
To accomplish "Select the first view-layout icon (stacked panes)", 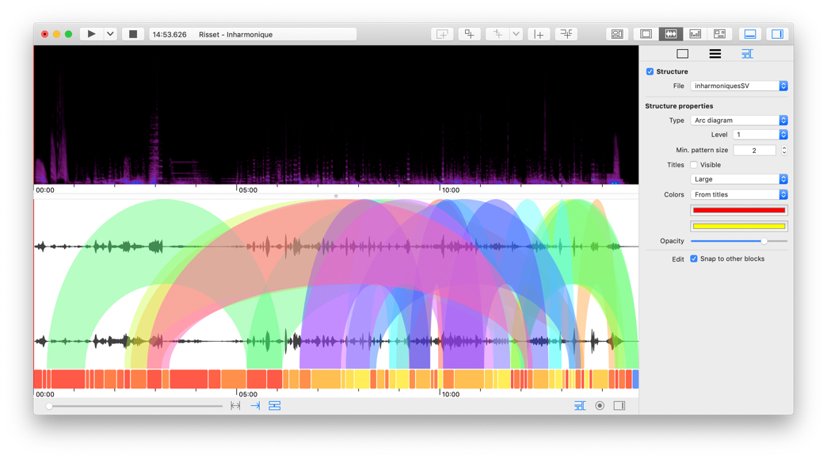I will pyautogui.click(x=617, y=34).
